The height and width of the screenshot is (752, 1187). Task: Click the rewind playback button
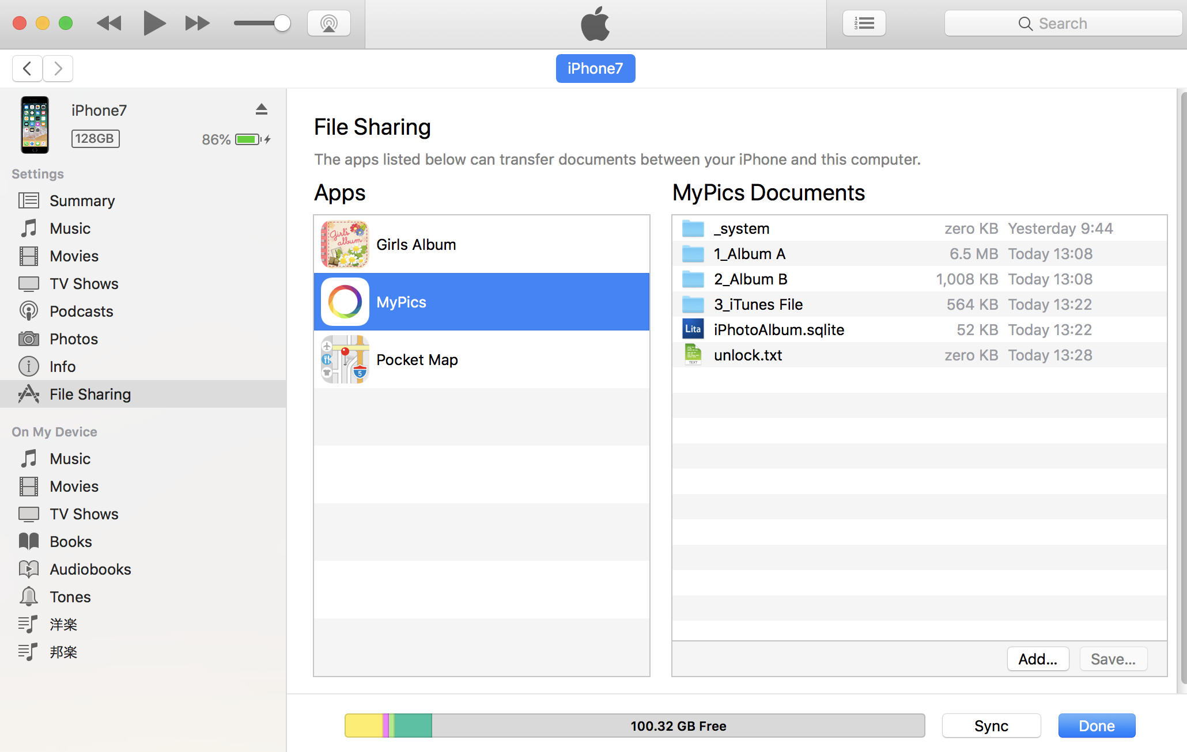(109, 24)
